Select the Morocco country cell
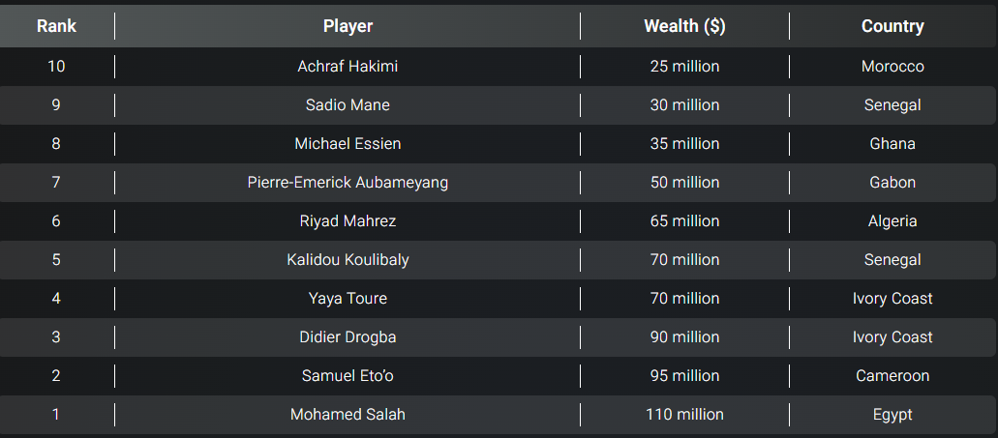This screenshot has height=438, width=998. tap(892, 66)
